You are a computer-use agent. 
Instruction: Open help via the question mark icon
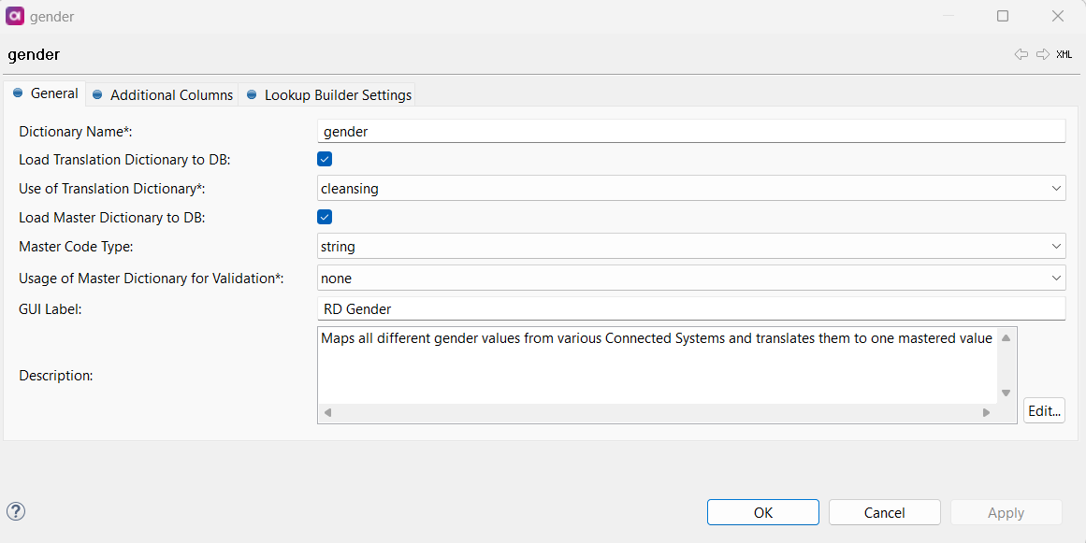click(15, 511)
